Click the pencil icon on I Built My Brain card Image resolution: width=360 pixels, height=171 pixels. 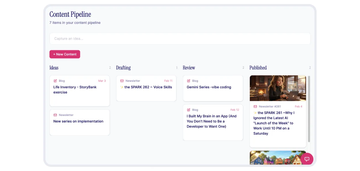tap(189, 110)
